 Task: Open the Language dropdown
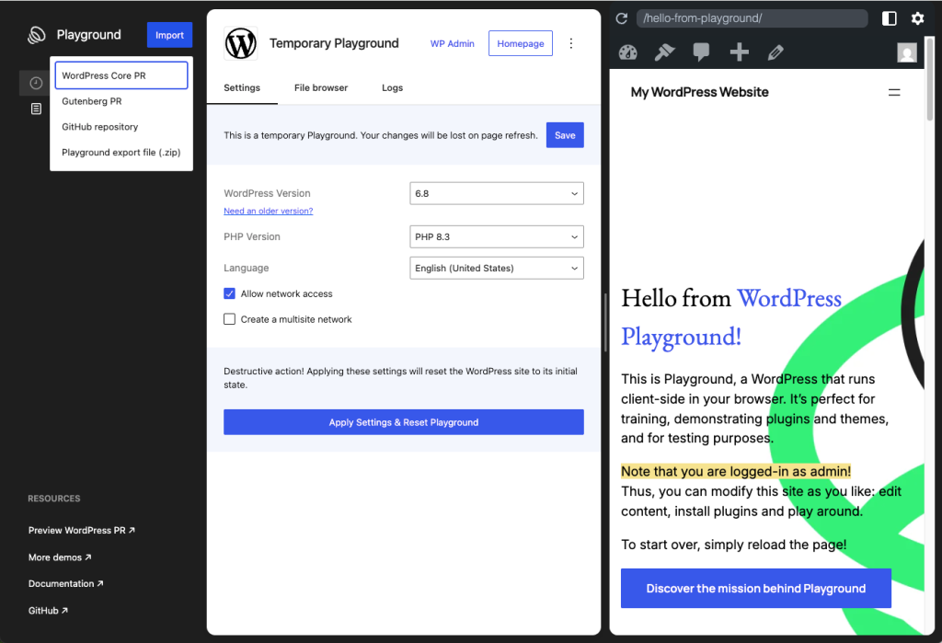click(x=496, y=268)
